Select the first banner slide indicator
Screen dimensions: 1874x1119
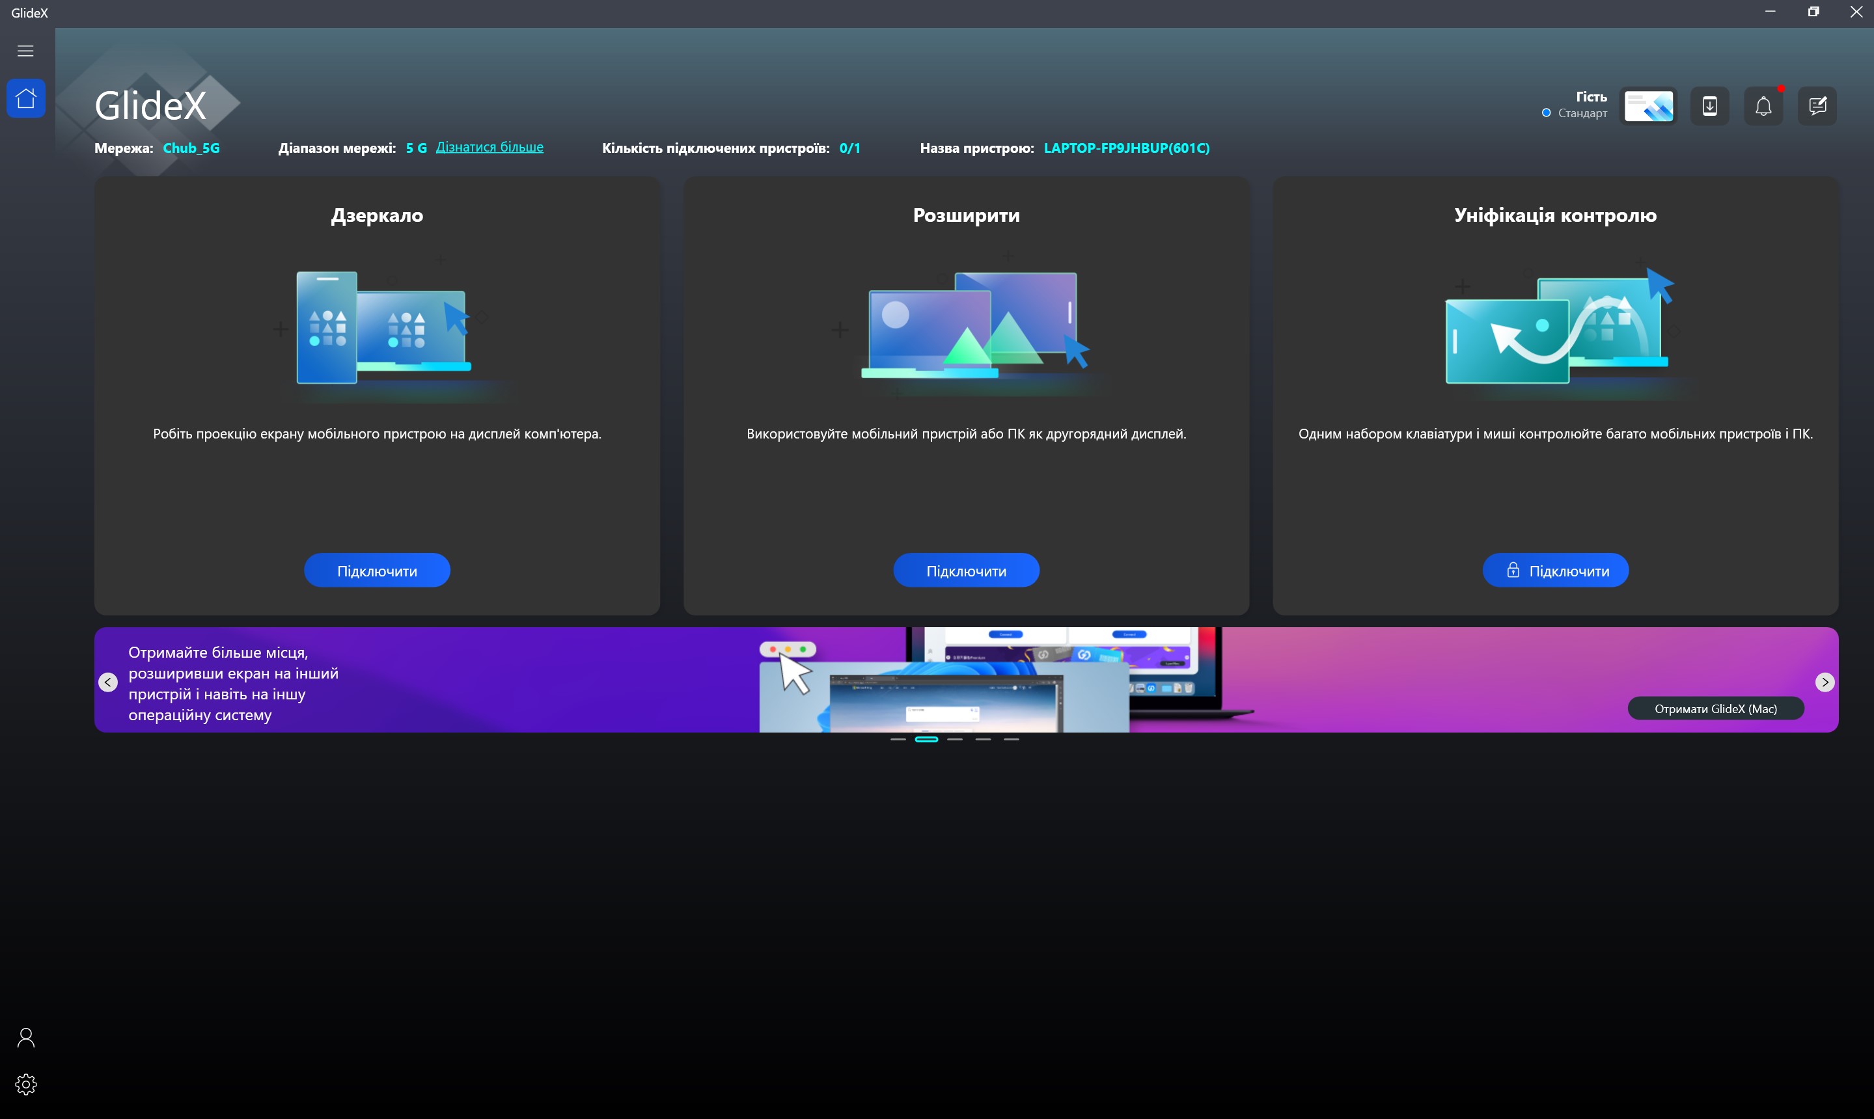pos(898,740)
